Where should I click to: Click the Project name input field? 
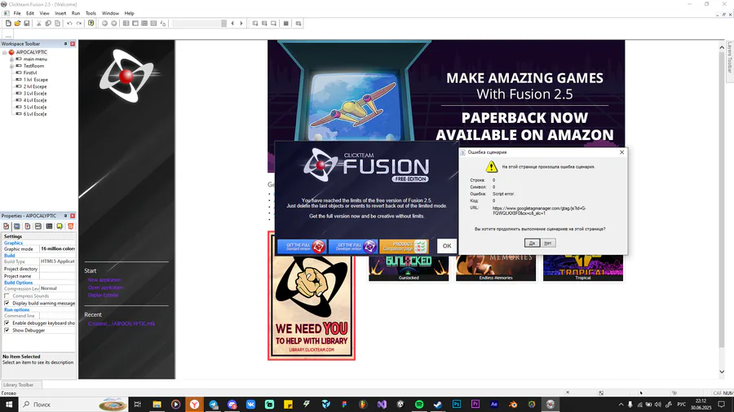[x=57, y=276]
